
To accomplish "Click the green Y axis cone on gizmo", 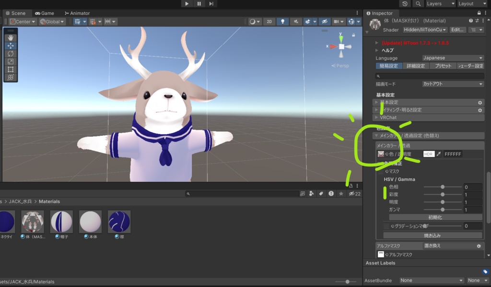I will point(341,39).
